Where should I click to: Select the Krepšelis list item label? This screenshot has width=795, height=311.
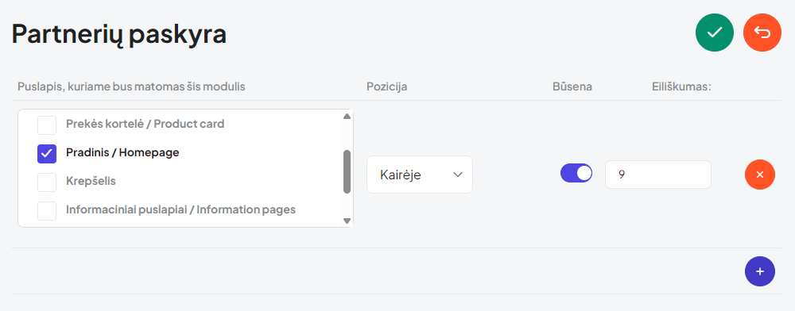(91, 181)
